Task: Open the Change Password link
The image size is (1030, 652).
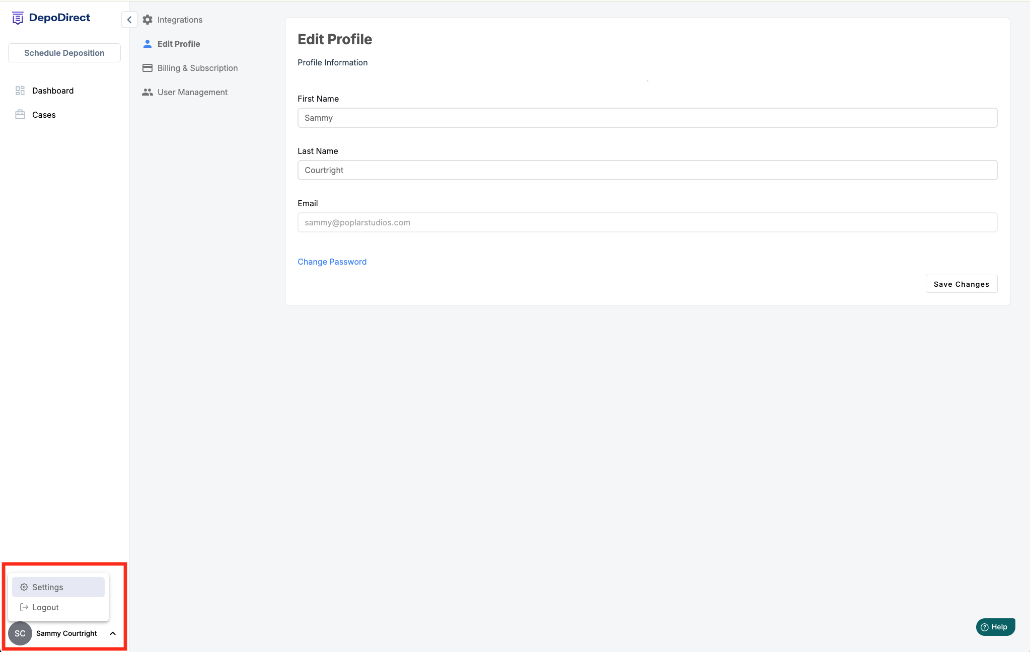Action: pos(332,262)
